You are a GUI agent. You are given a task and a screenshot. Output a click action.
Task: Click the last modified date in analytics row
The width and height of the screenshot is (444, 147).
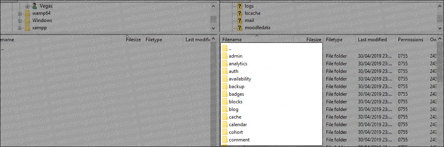pos(375,64)
